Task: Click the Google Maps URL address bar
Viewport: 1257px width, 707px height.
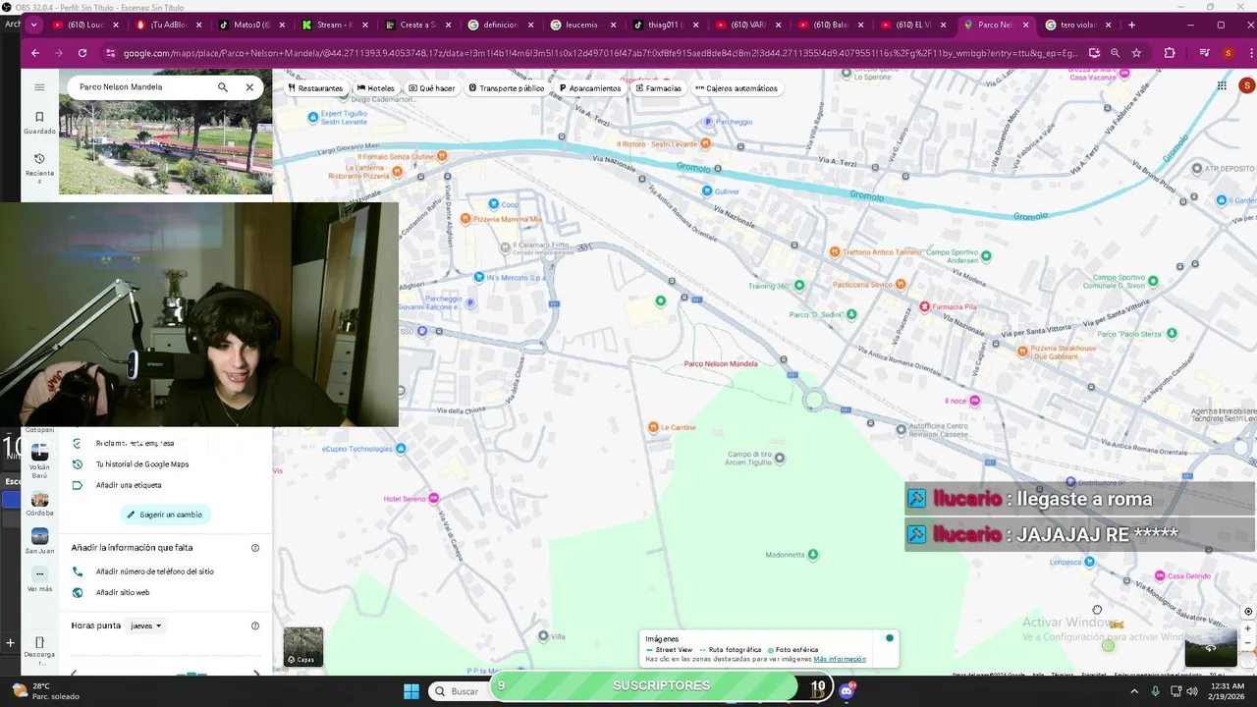Action: click(x=599, y=53)
